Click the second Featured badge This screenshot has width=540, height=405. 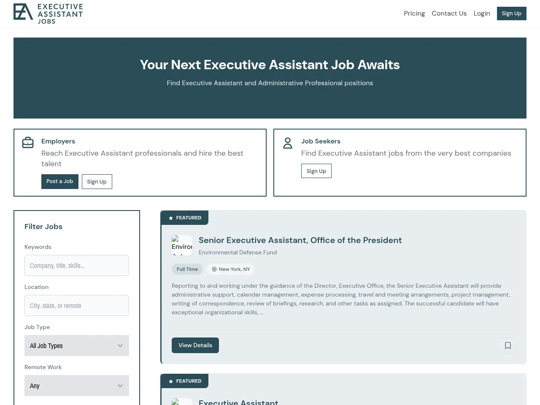point(184,381)
